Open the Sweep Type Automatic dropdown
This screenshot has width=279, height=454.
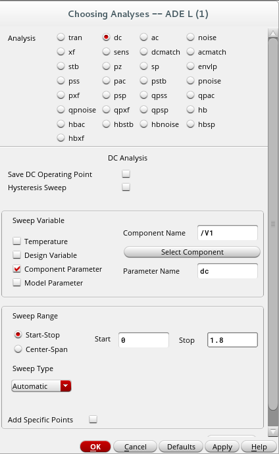coord(41,386)
